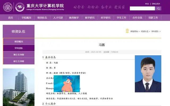
Task: Click the 姓名 row text
Action: pyautogui.click(x=52, y=63)
